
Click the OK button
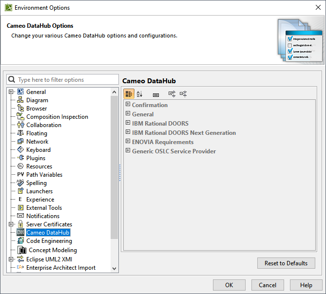click(x=229, y=285)
